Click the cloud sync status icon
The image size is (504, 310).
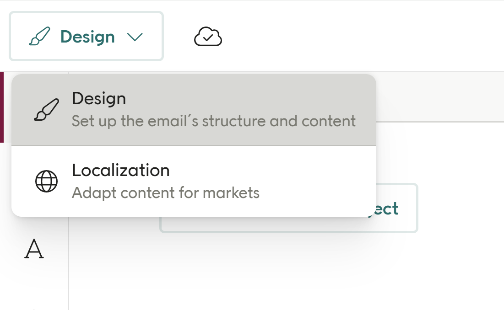click(x=208, y=36)
